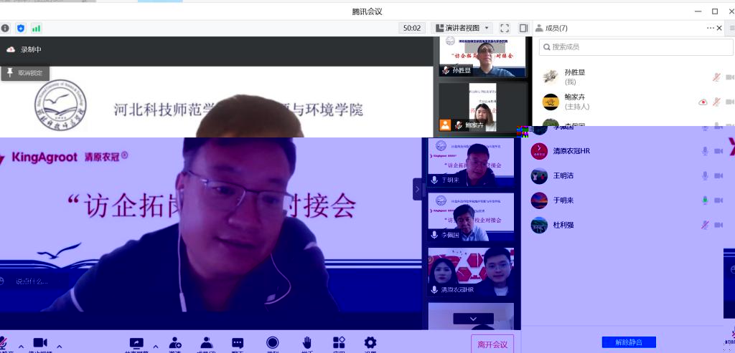The width and height of the screenshot is (735, 353).
Task: Click the 50:02 meeting timer
Action: 411,28
